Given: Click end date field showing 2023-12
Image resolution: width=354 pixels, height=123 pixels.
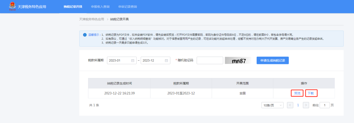Looking at the screenshot, I should click(156, 60).
